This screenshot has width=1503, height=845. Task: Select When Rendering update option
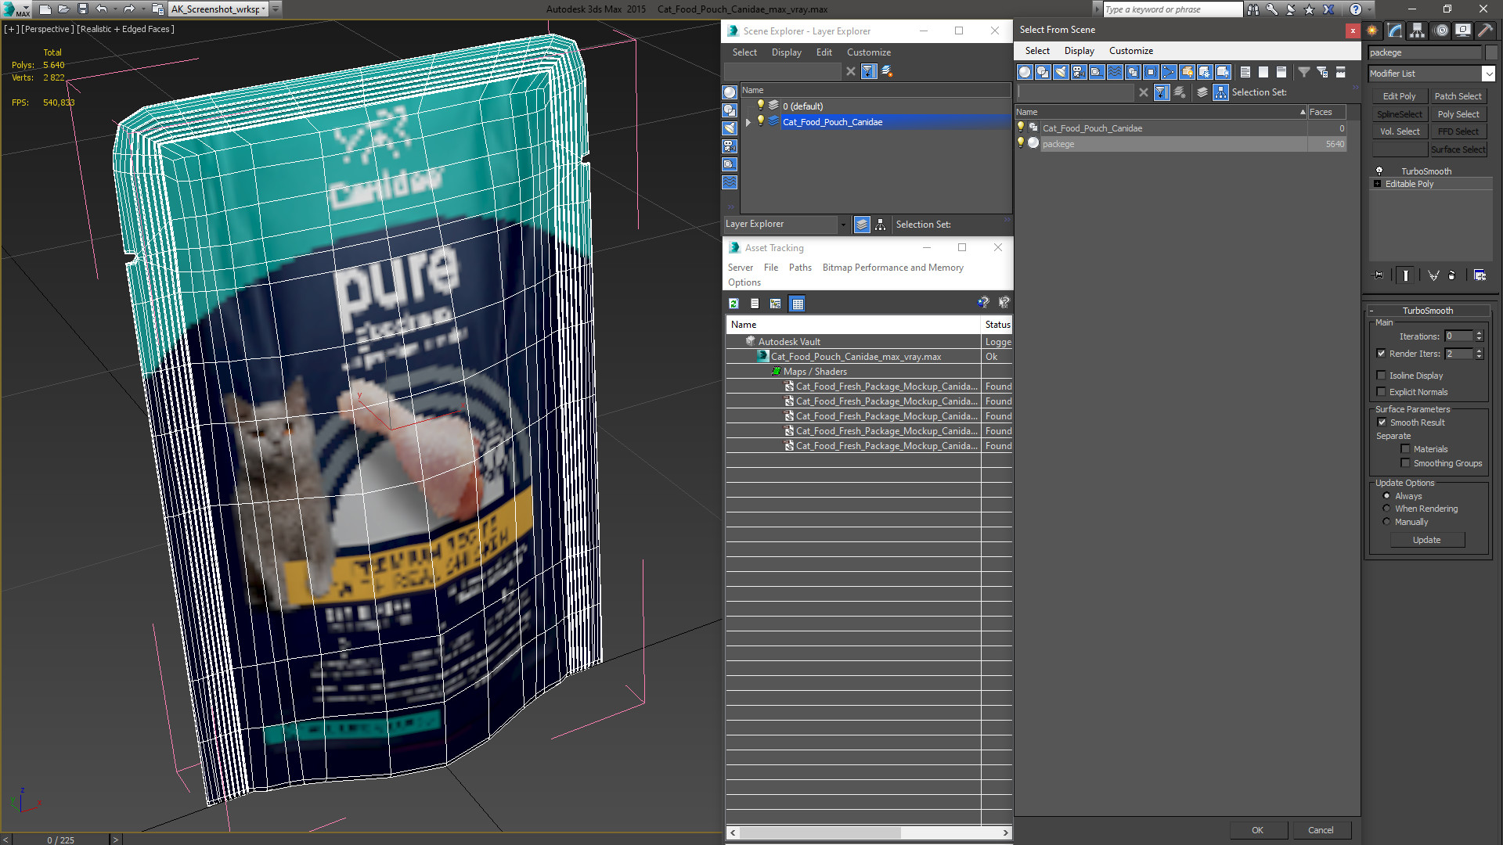1386,509
